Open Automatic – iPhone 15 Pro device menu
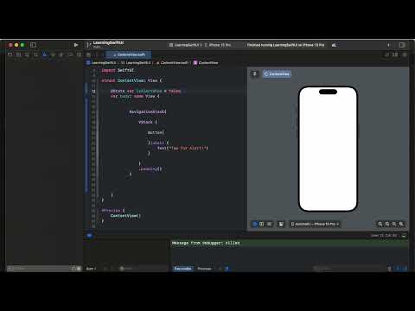415x311 pixels. [315, 224]
